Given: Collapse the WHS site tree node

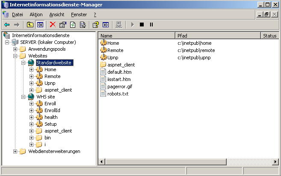Looking at the screenshot, I should (24, 97).
